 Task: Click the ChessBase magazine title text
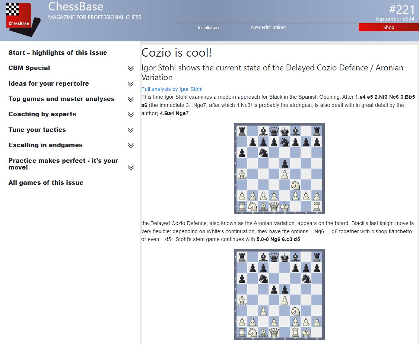pos(76,6)
